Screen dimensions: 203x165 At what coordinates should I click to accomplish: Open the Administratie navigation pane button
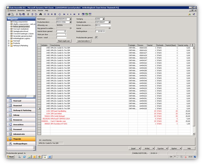tap(21, 134)
